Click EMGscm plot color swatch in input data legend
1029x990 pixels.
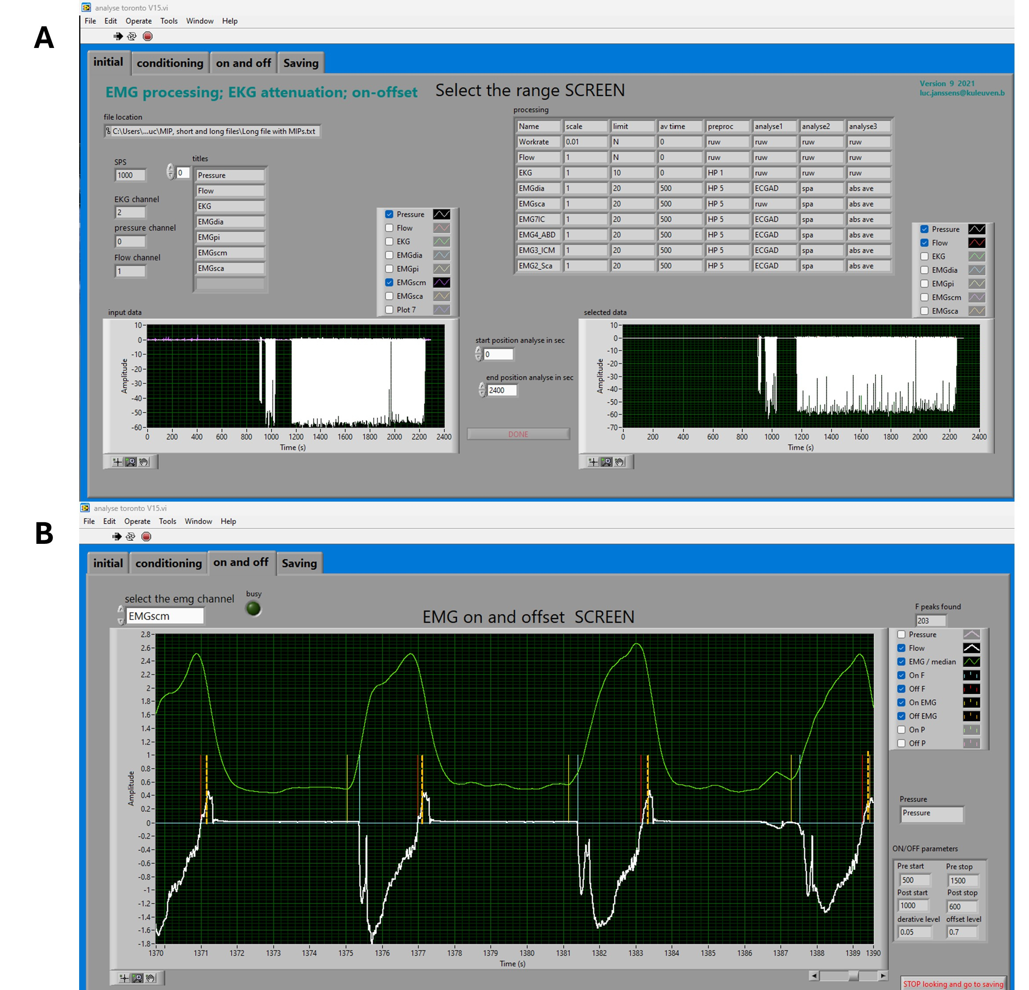[x=442, y=282]
